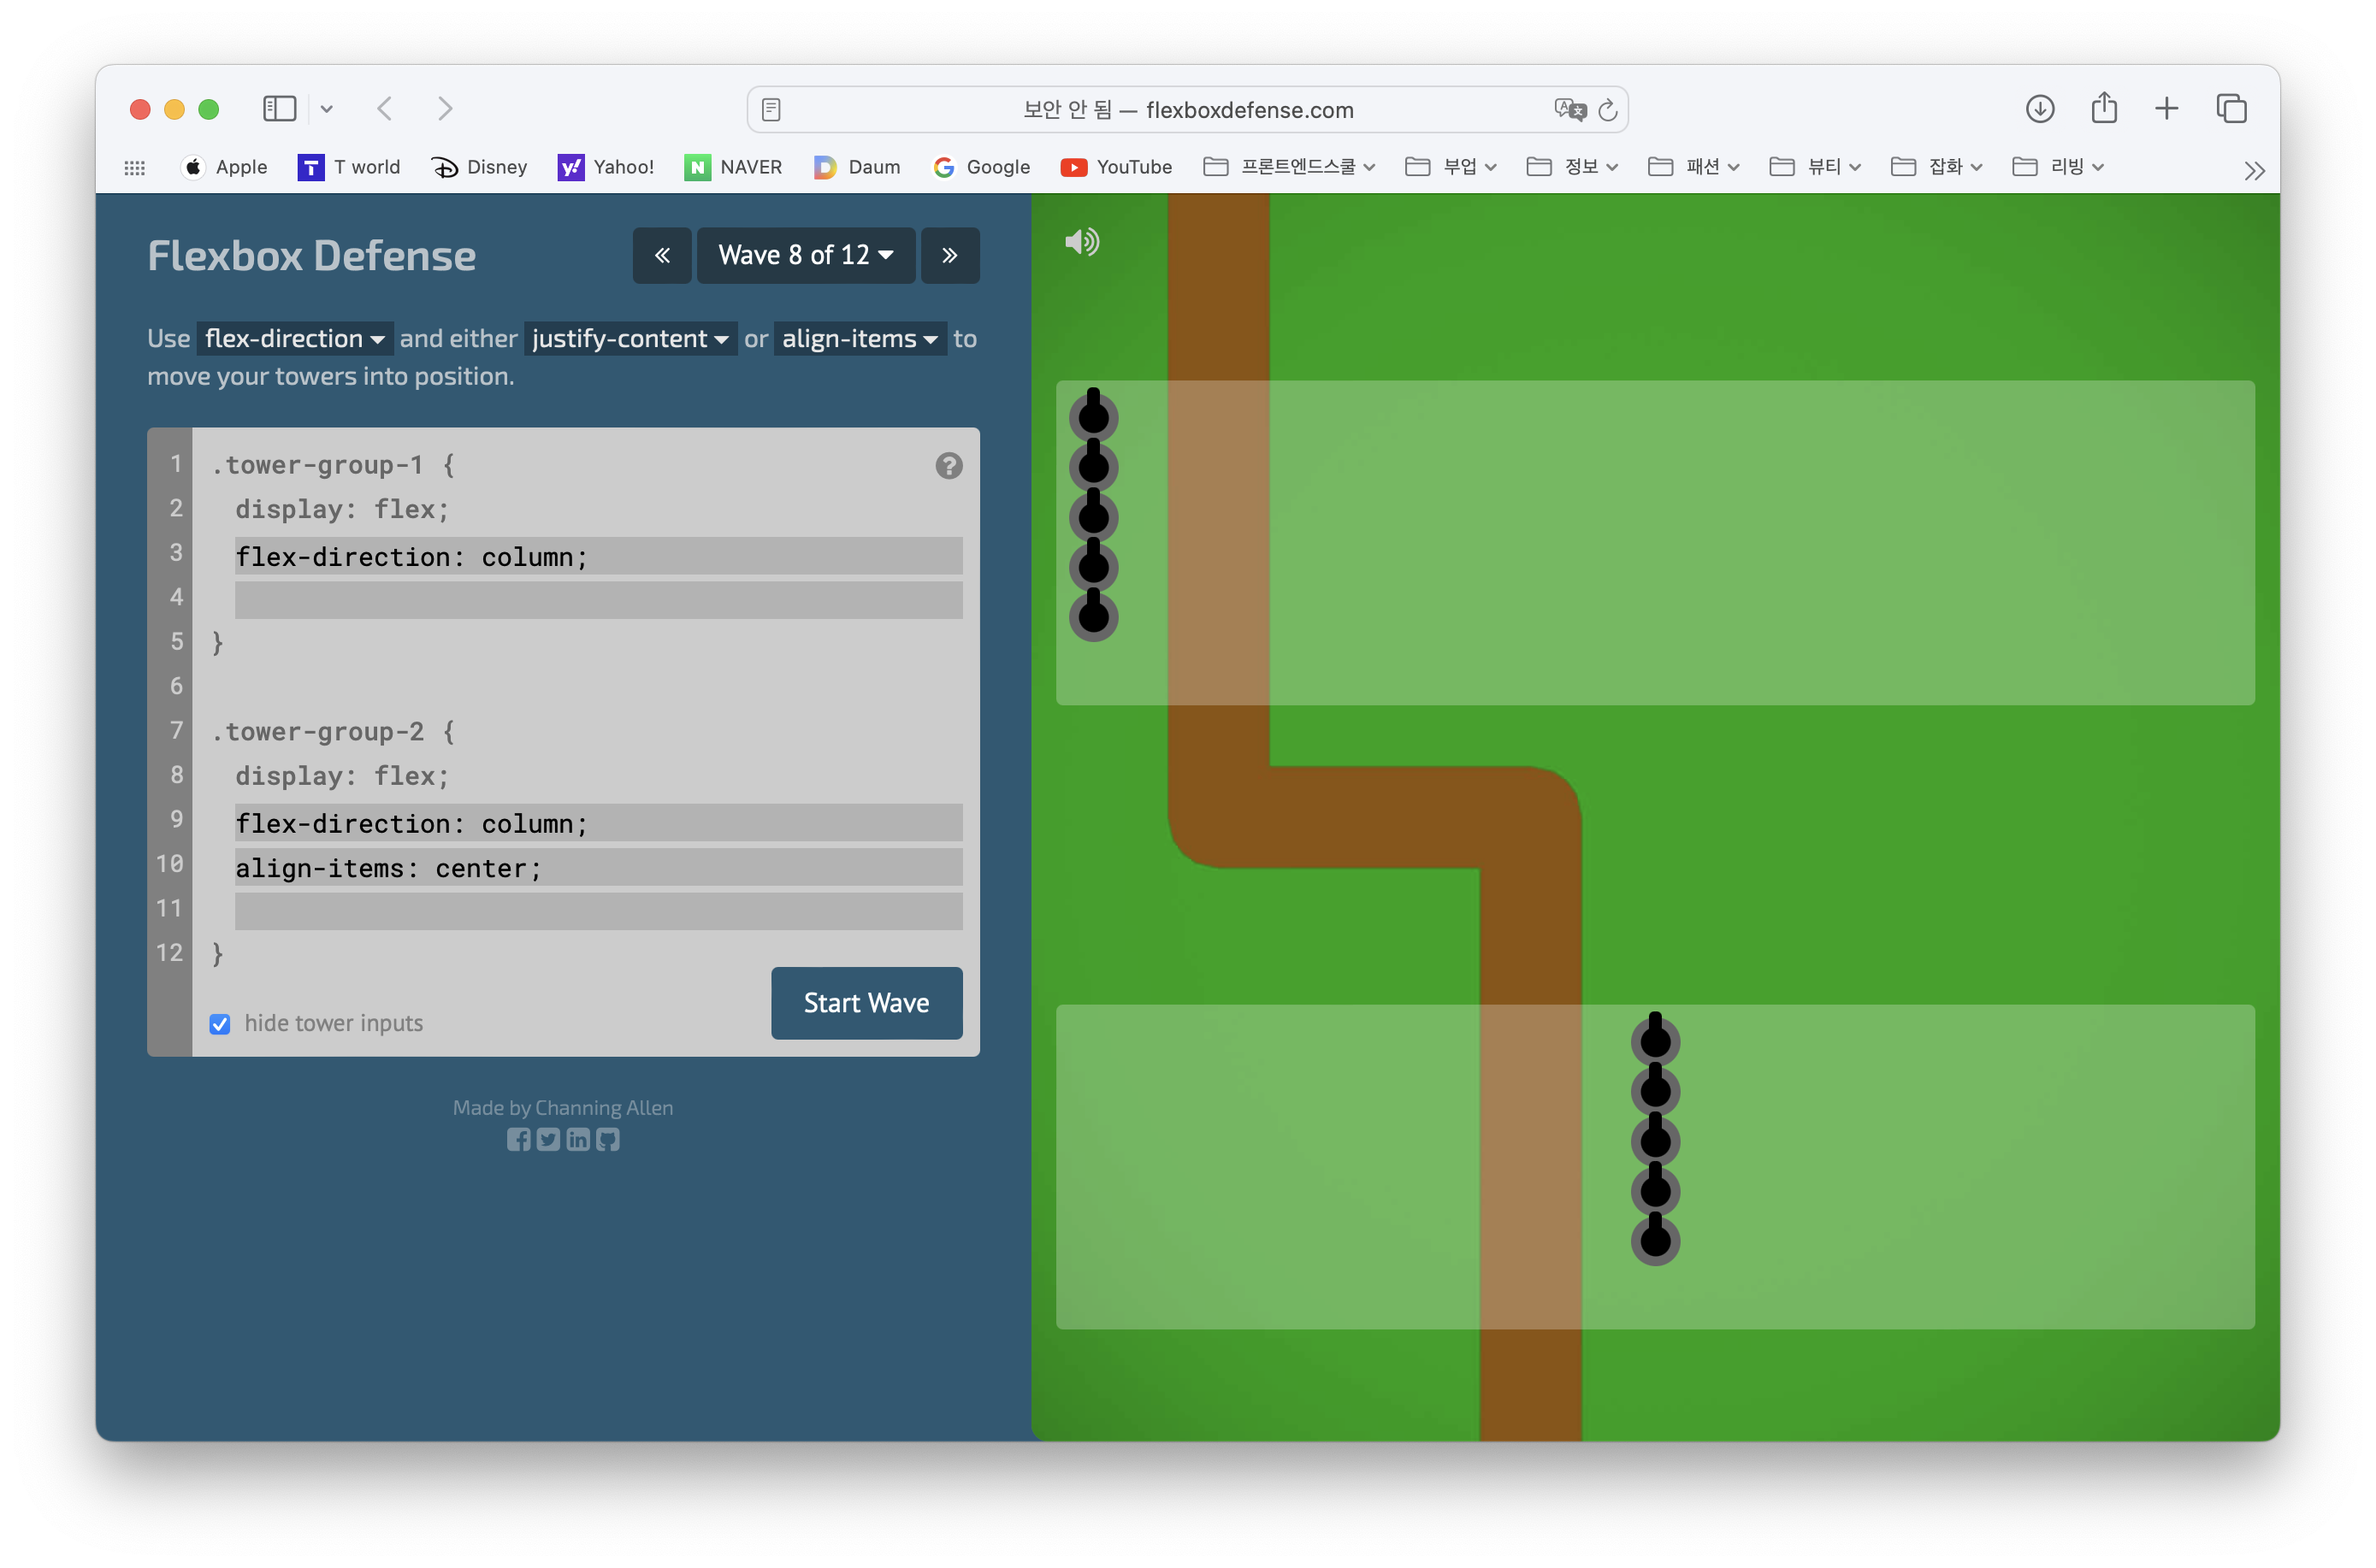Open the reader view icon in address bar

771,110
